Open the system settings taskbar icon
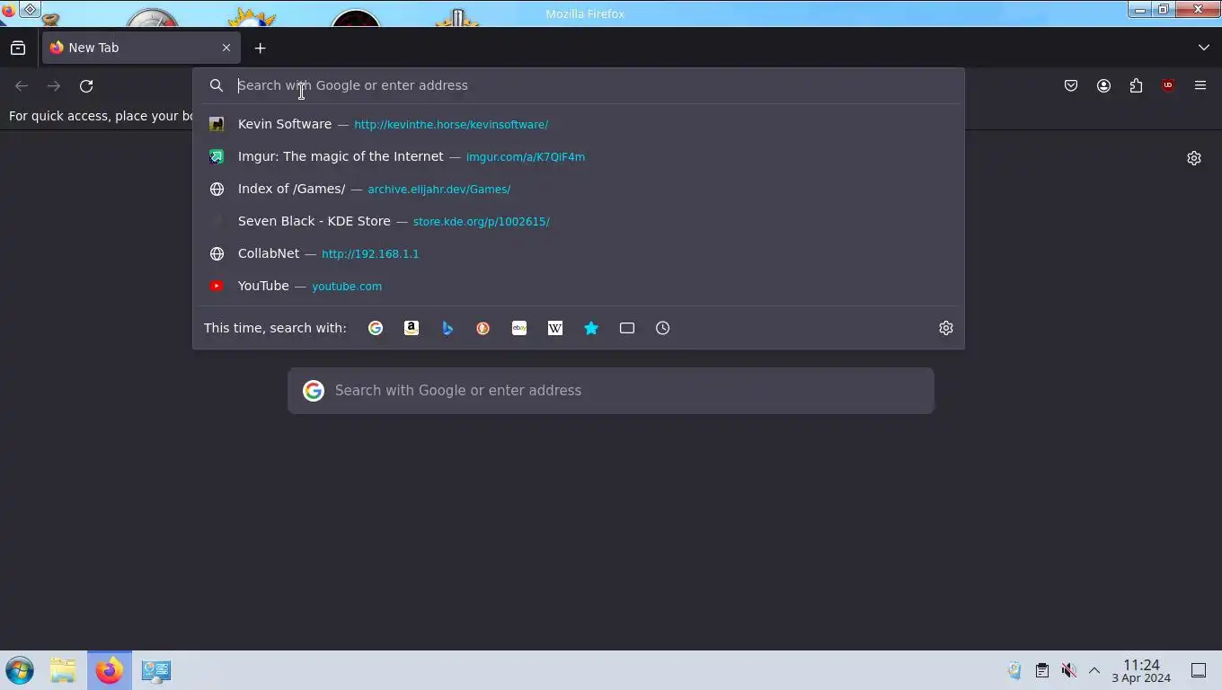 [x=156, y=670]
